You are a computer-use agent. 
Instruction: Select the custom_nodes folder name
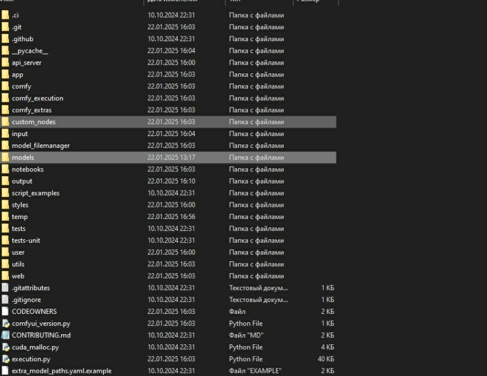34,122
